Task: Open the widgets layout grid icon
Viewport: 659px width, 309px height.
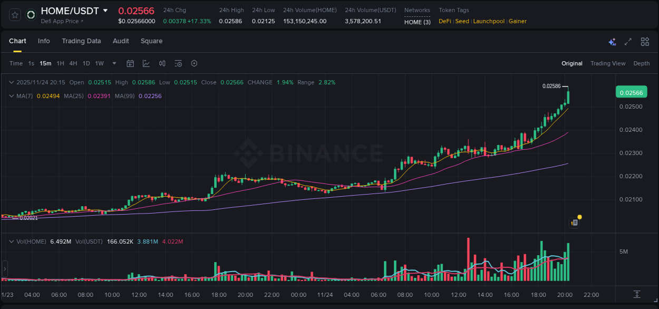Action: 644,41
